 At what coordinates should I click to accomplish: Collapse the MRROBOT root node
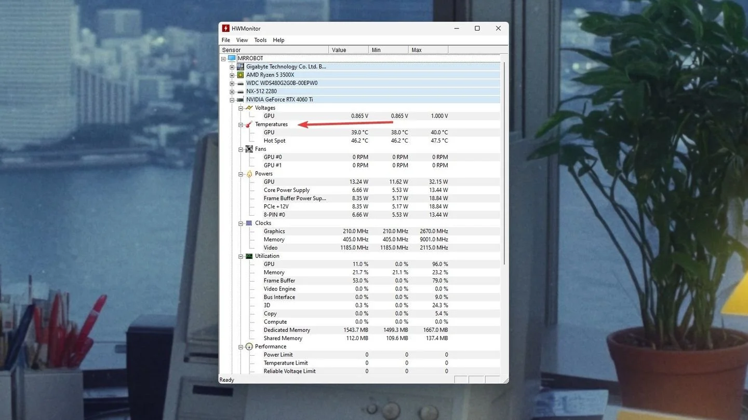[223, 59]
